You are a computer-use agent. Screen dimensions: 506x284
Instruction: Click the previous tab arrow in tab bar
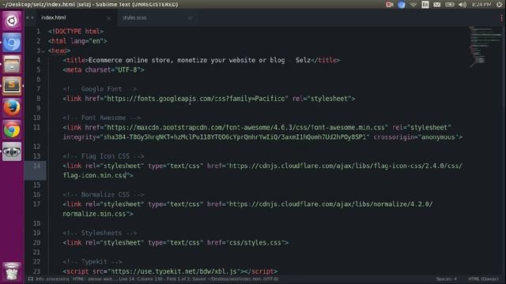[x=28, y=17]
